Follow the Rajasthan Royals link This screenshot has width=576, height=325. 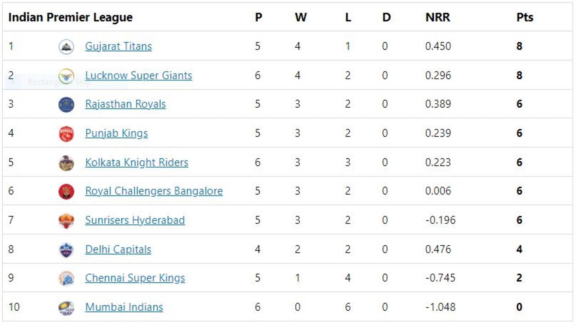[x=125, y=104]
